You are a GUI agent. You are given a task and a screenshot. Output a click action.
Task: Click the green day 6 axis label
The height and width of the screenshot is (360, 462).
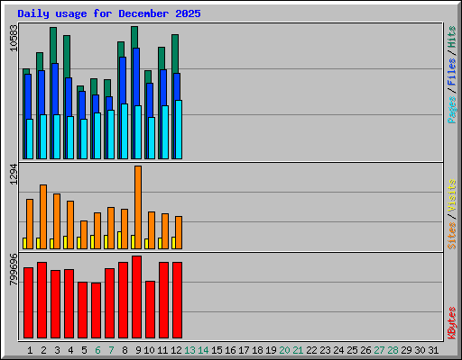tap(97, 350)
